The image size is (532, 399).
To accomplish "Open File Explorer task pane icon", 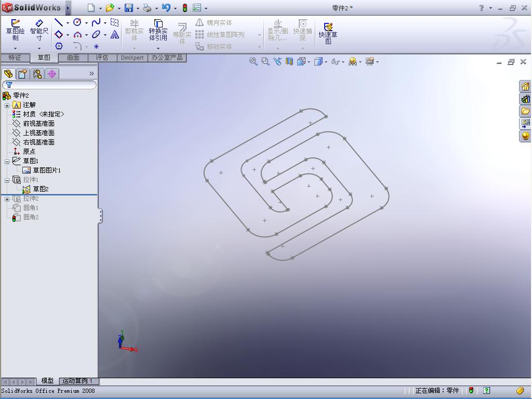I will click(x=525, y=111).
